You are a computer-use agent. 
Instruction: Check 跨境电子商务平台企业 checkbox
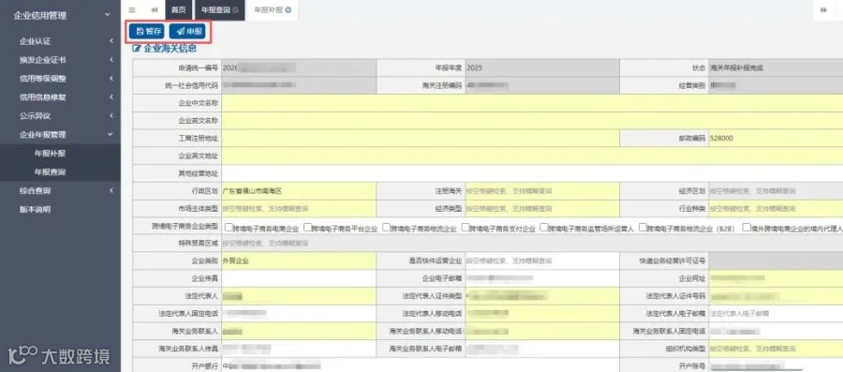pos(307,227)
